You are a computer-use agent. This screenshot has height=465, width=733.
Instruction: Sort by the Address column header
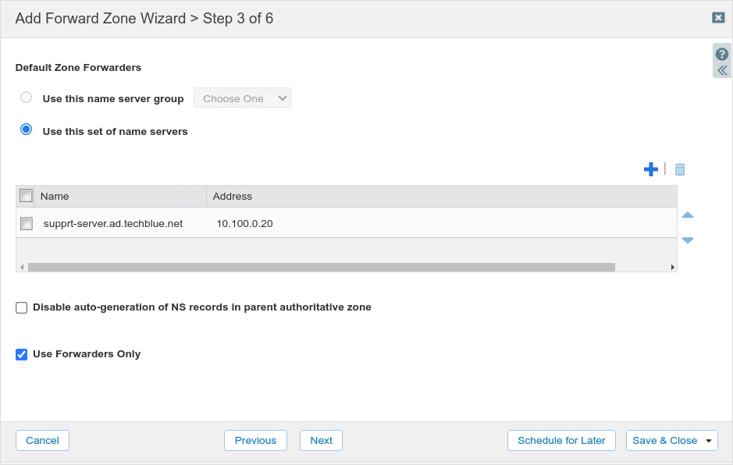[x=233, y=197]
